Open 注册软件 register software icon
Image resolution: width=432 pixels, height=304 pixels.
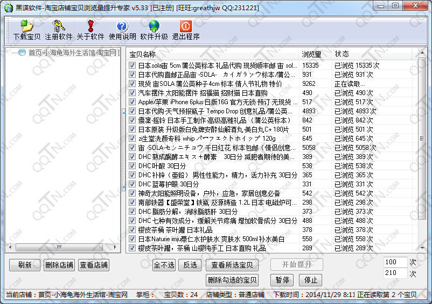click(58, 26)
